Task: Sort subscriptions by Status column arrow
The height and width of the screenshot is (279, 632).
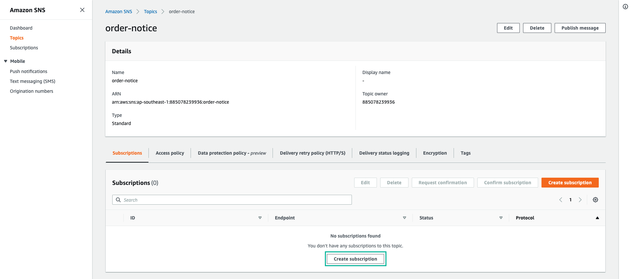Action: point(501,218)
